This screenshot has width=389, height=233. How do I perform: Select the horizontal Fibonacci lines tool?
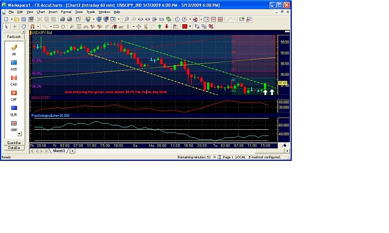click(x=79, y=27)
